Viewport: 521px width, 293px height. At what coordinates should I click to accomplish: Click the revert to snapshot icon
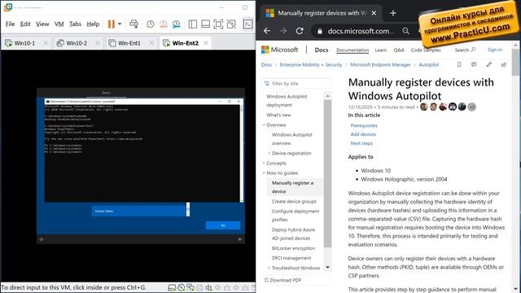point(163,24)
